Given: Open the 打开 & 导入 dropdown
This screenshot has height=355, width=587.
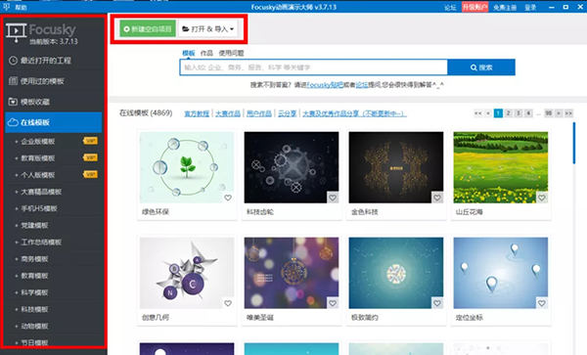Looking at the screenshot, I should tap(207, 28).
